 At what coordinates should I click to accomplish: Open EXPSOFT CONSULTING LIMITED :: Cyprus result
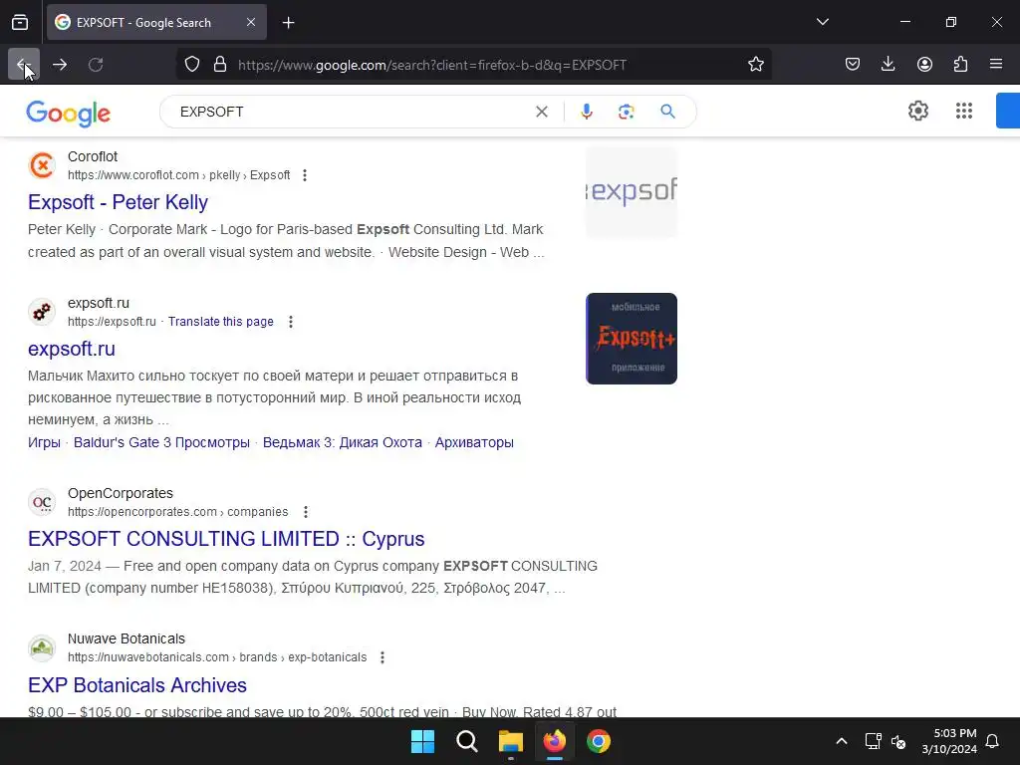point(226,539)
